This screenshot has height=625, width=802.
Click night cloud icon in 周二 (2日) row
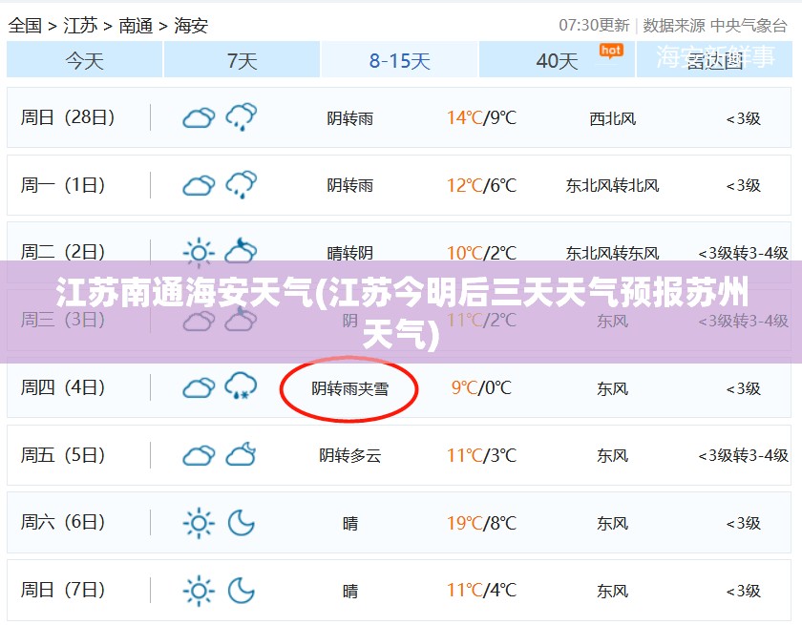241,251
